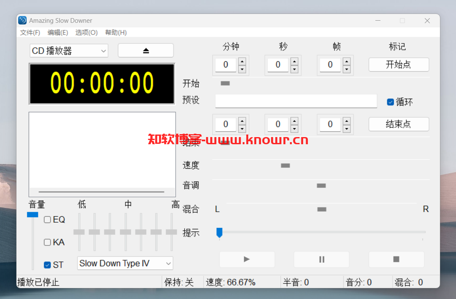Click the end minutes number field
Viewport: 456px width, 299px height.
tap(225, 124)
